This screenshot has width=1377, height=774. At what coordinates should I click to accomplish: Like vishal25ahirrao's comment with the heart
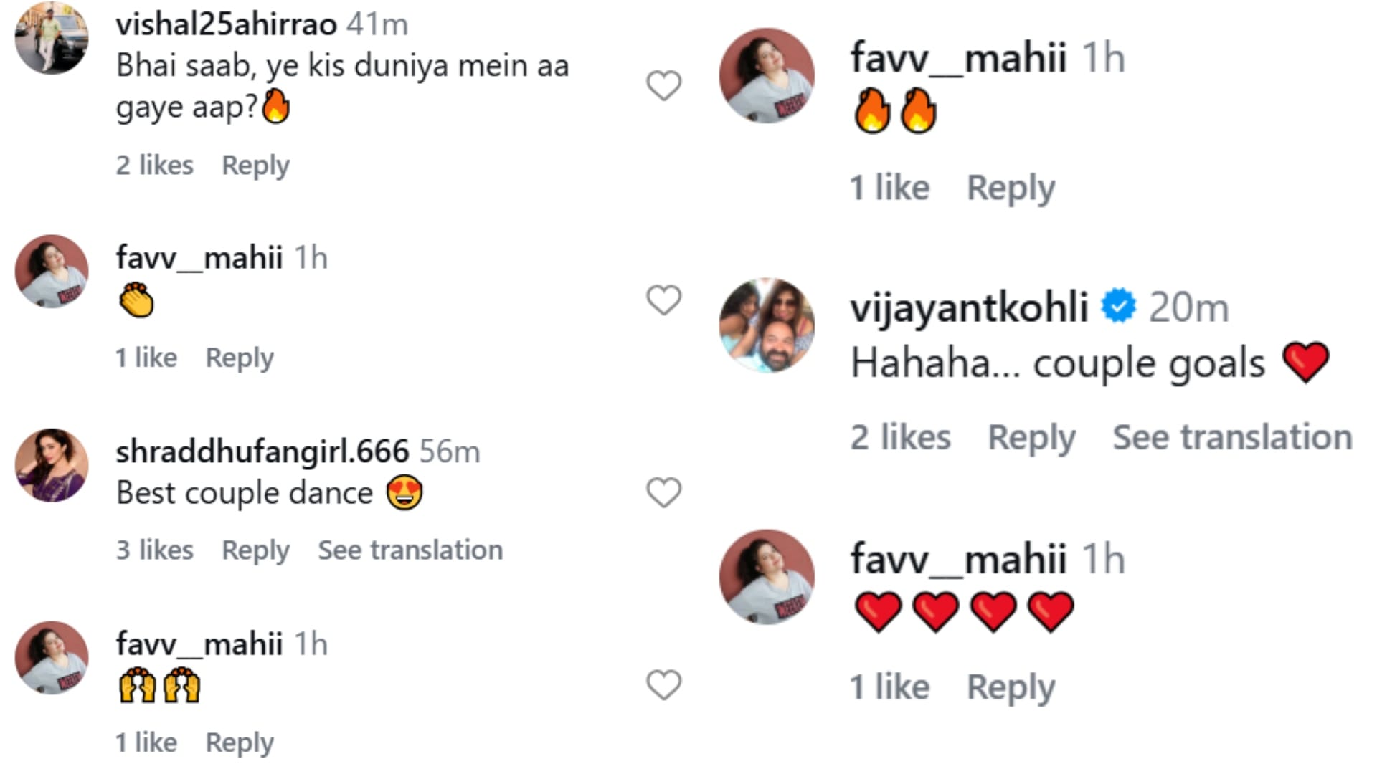tap(663, 86)
